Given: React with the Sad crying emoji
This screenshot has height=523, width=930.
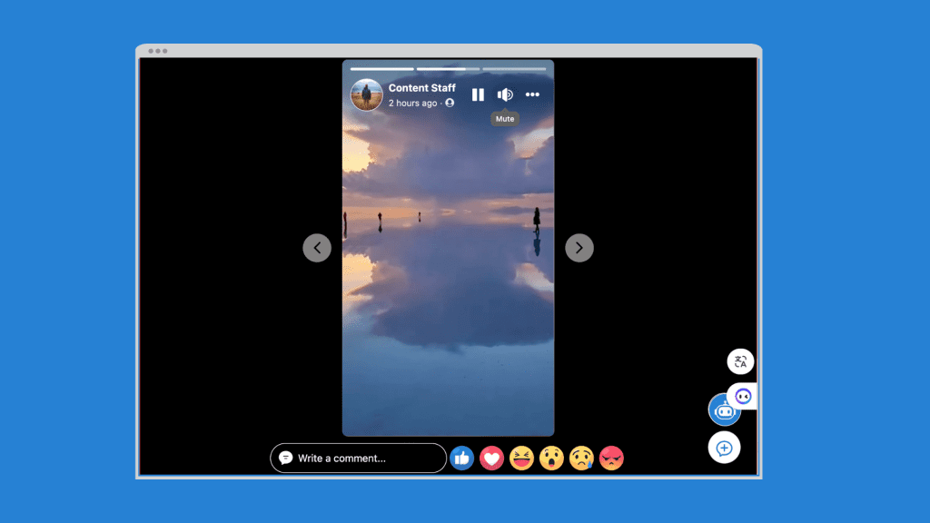Looking at the screenshot, I should (x=581, y=459).
